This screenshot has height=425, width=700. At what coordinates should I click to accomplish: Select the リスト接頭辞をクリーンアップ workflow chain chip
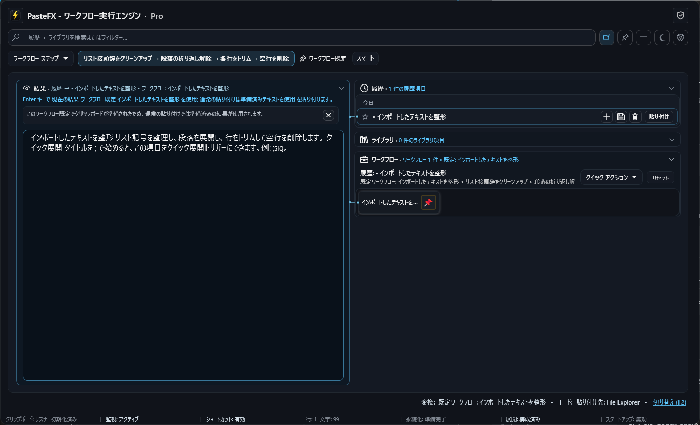pyautogui.click(x=186, y=58)
